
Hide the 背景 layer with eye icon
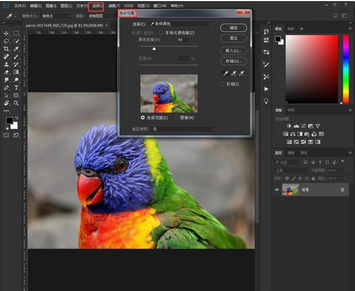277,190
